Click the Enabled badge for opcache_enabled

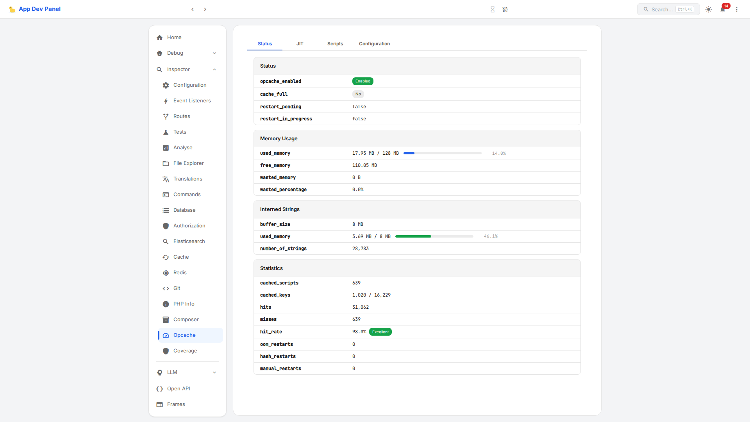click(362, 81)
